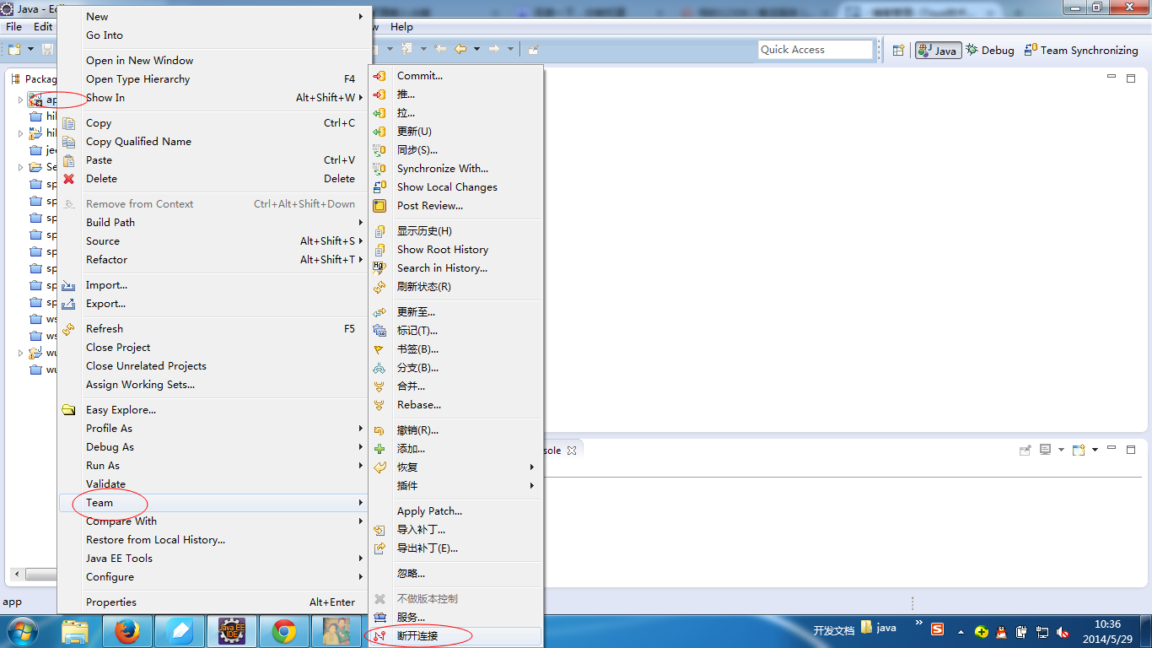
Task: Click the Post Review icon
Action: [x=380, y=206]
